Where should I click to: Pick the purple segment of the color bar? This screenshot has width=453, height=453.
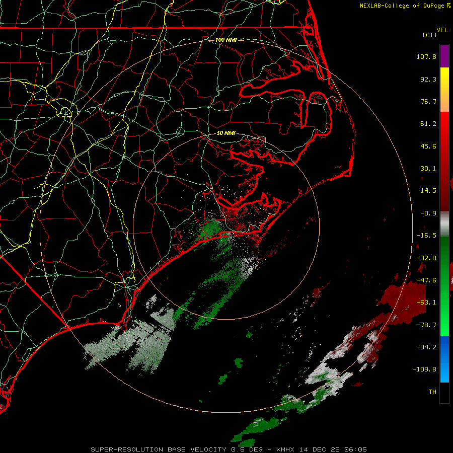[x=444, y=56]
